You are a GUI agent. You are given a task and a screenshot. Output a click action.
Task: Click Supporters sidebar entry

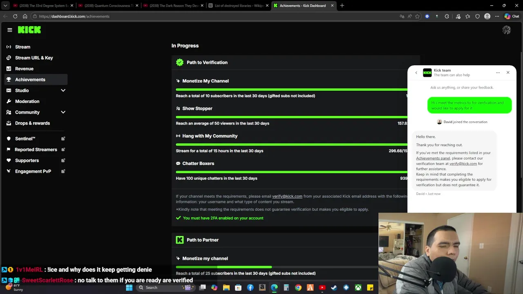click(x=27, y=160)
